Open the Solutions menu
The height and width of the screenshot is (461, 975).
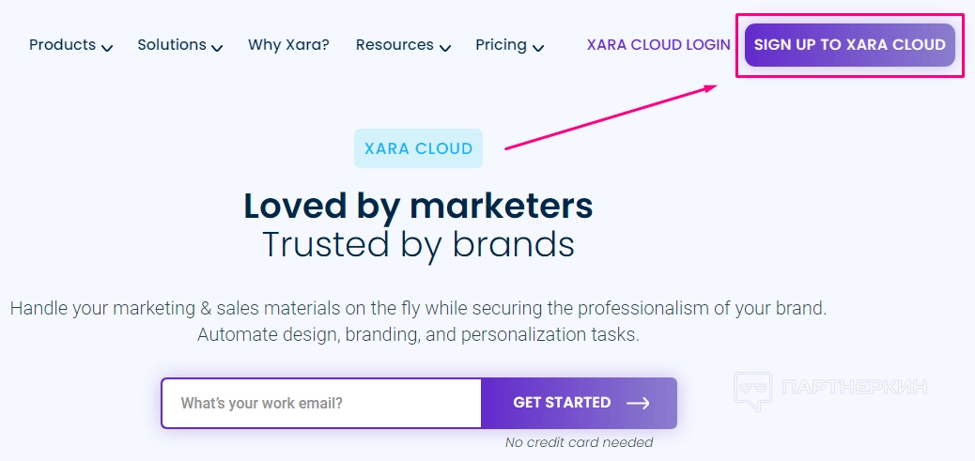[172, 45]
